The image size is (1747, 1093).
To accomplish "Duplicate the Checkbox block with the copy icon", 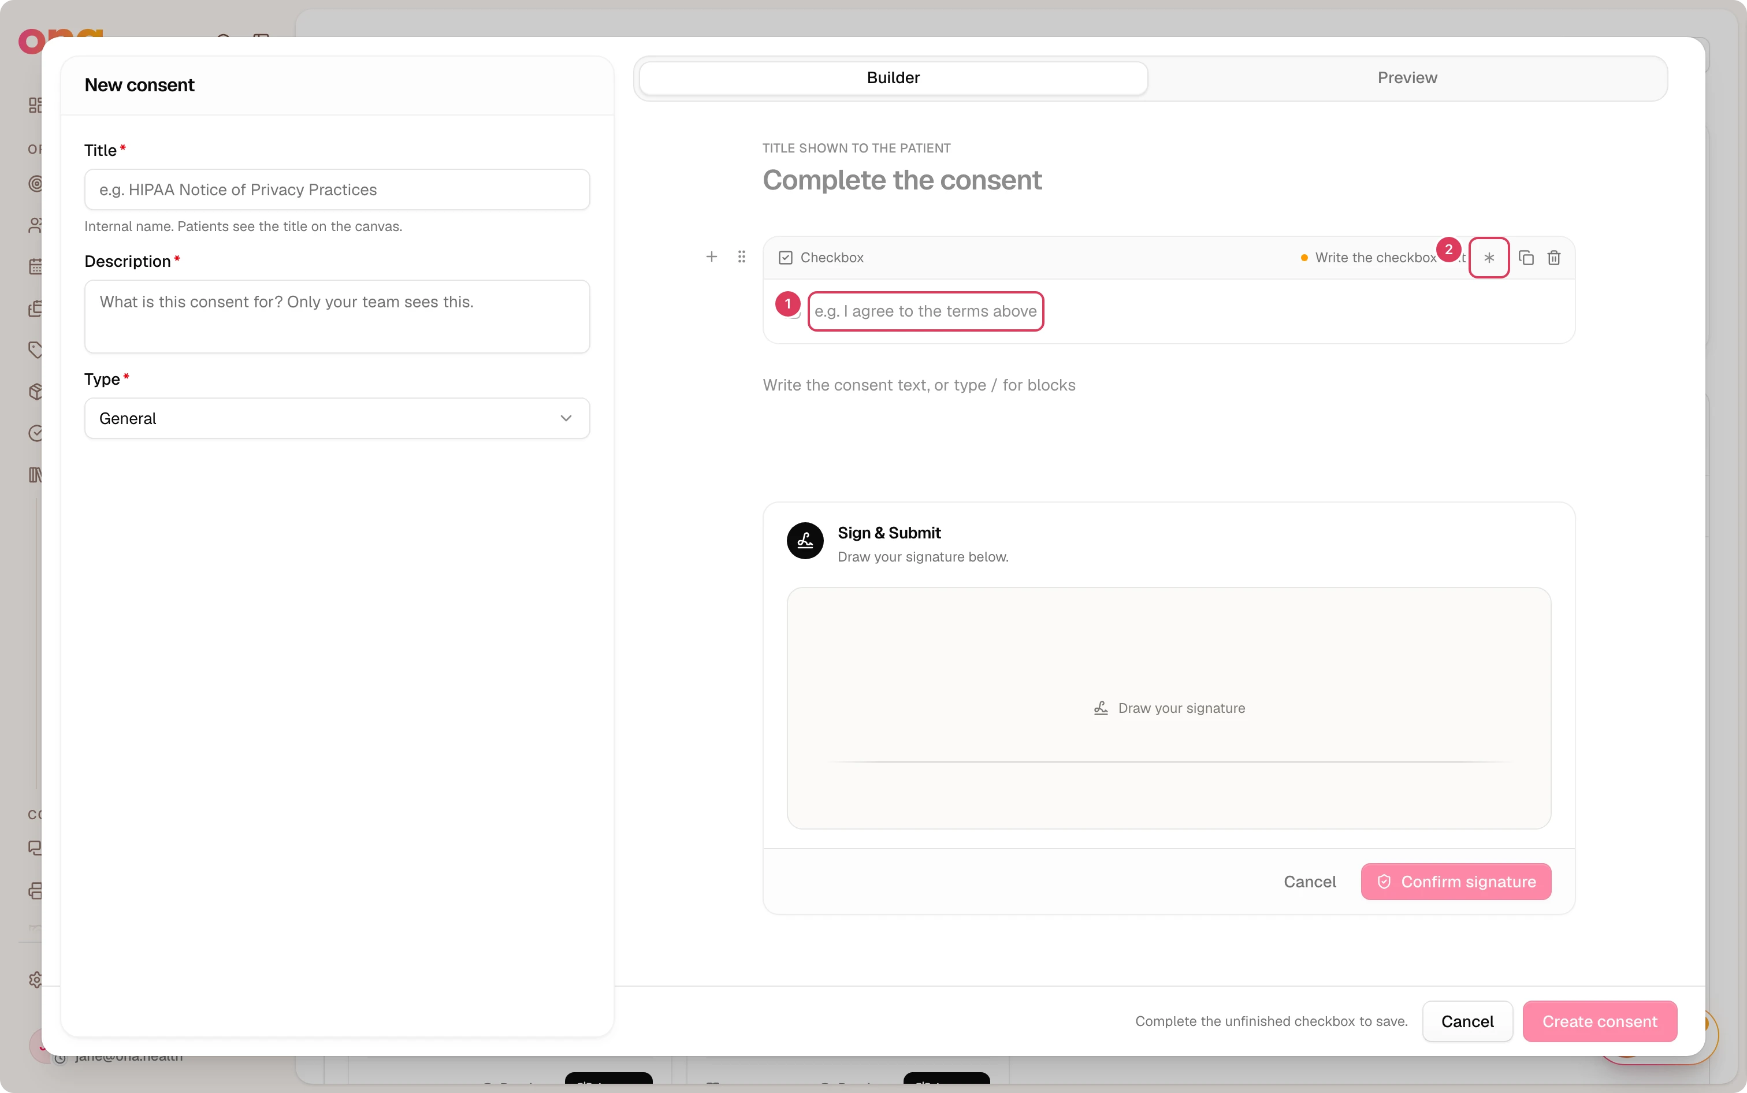I will (1526, 257).
